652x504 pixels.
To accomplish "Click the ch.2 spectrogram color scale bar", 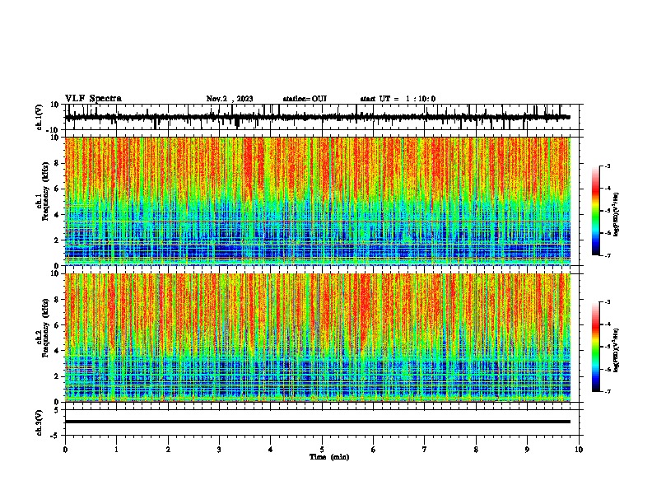I will 596,347.
